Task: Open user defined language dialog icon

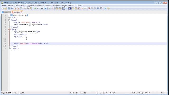Action: point(73,8)
